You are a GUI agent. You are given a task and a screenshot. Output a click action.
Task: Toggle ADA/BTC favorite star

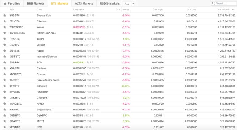pyautogui.click(x=5, y=68)
